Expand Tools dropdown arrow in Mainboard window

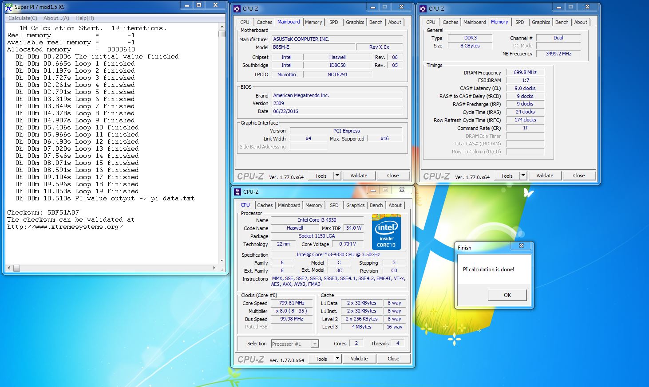pyautogui.click(x=337, y=176)
